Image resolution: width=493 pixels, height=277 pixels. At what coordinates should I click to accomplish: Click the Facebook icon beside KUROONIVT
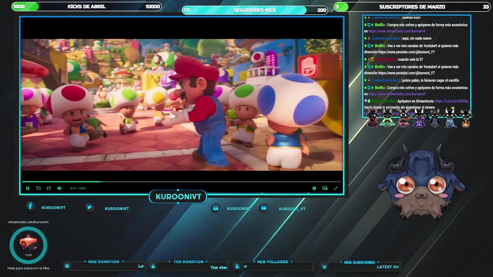tap(30, 206)
